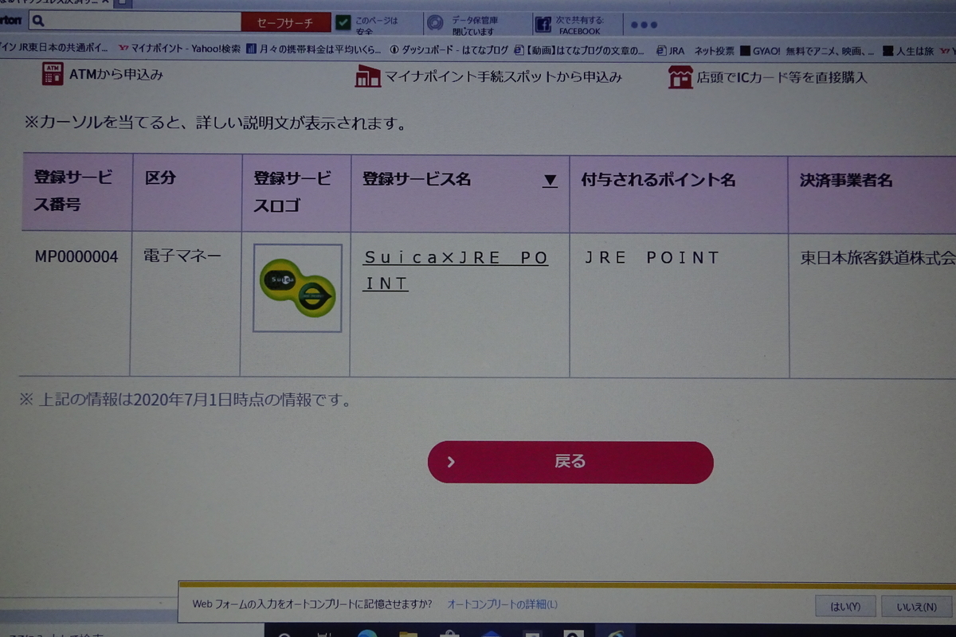Image resolution: width=956 pixels, height=637 pixels.
Task: Click the 登録サービス名 column header
Action: (460, 194)
